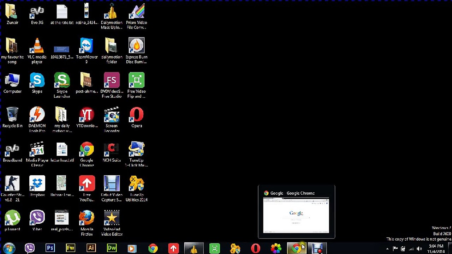Show hidden system tray icons
452x254 pixels.
(x=387, y=249)
